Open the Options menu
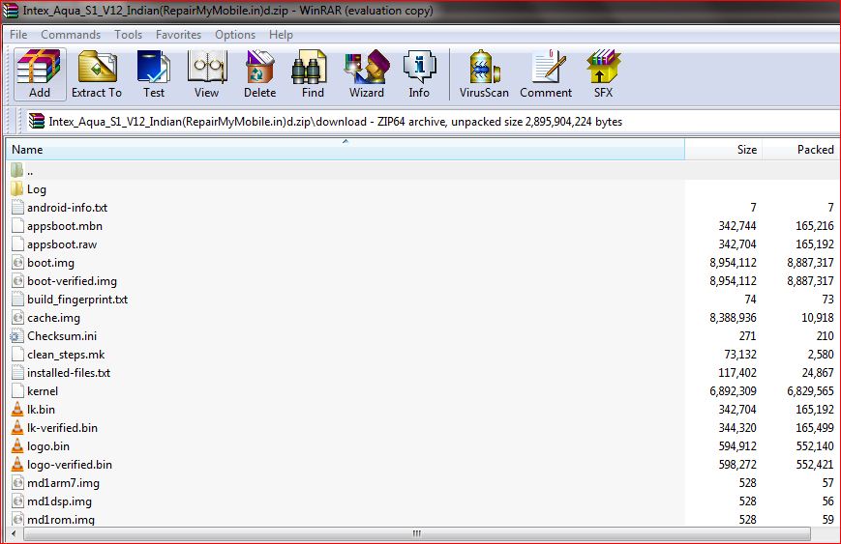This screenshot has height=544, width=841. click(x=235, y=34)
